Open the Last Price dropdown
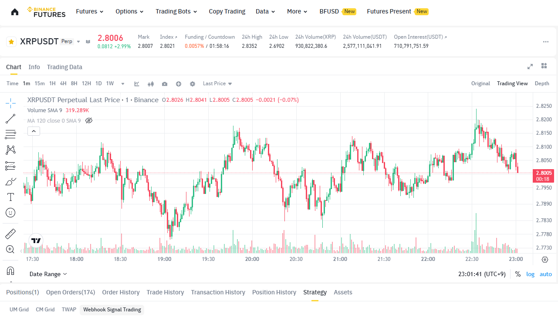The height and width of the screenshot is (317, 558). (217, 83)
